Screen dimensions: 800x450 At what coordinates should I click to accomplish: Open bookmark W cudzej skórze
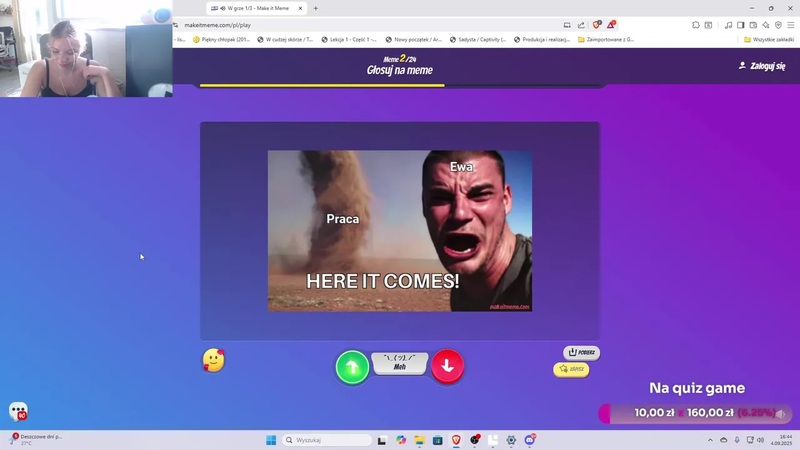click(285, 39)
